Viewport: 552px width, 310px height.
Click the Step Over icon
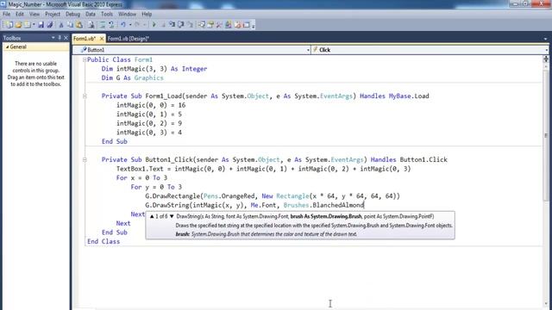pos(181,25)
